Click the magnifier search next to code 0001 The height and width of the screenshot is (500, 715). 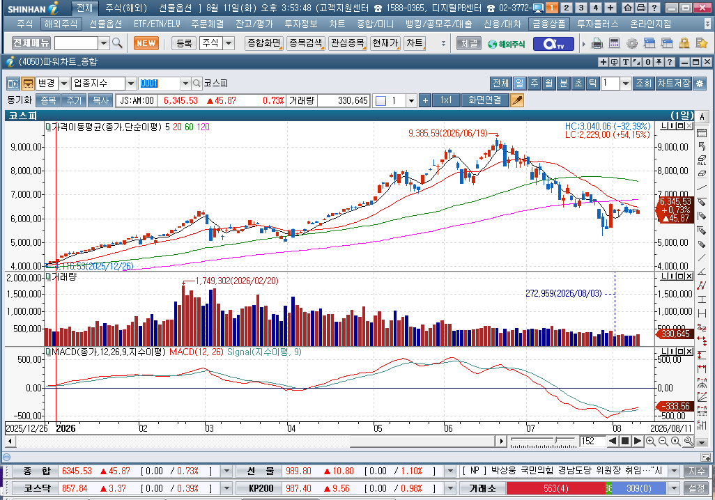tap(197, 84)
